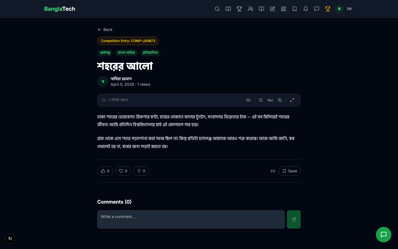Switch language using EN toggle

point(349,9)
